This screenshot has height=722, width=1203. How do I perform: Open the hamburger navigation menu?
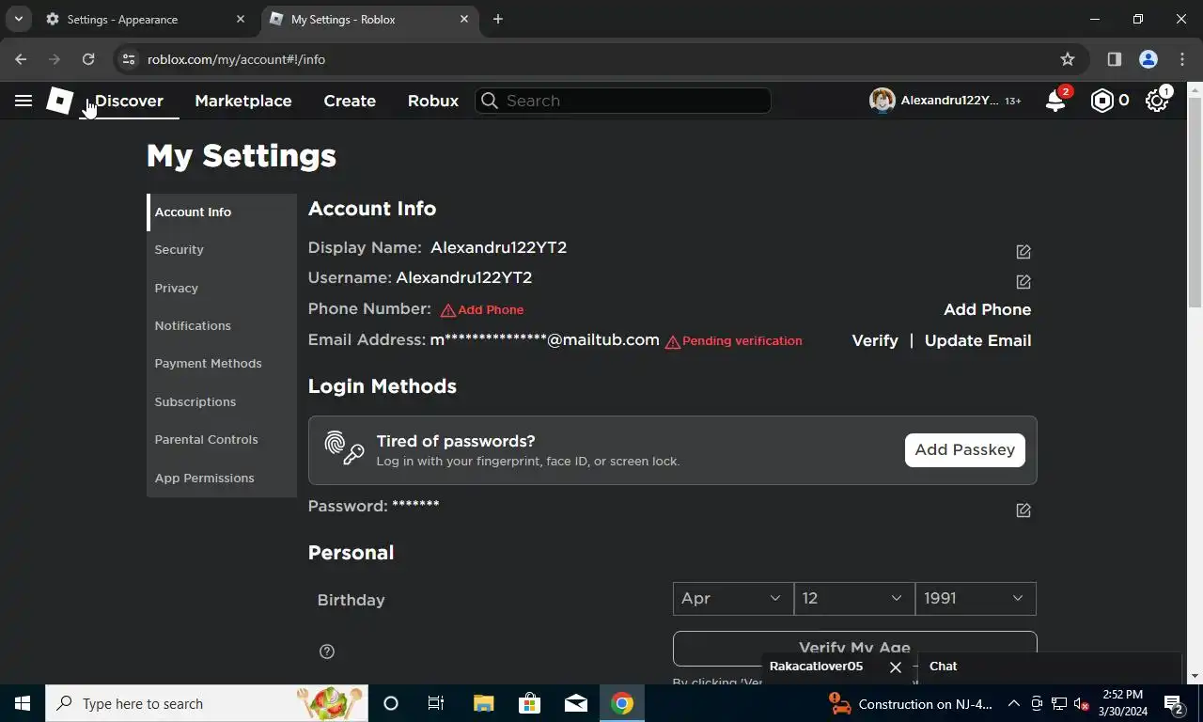23,101
